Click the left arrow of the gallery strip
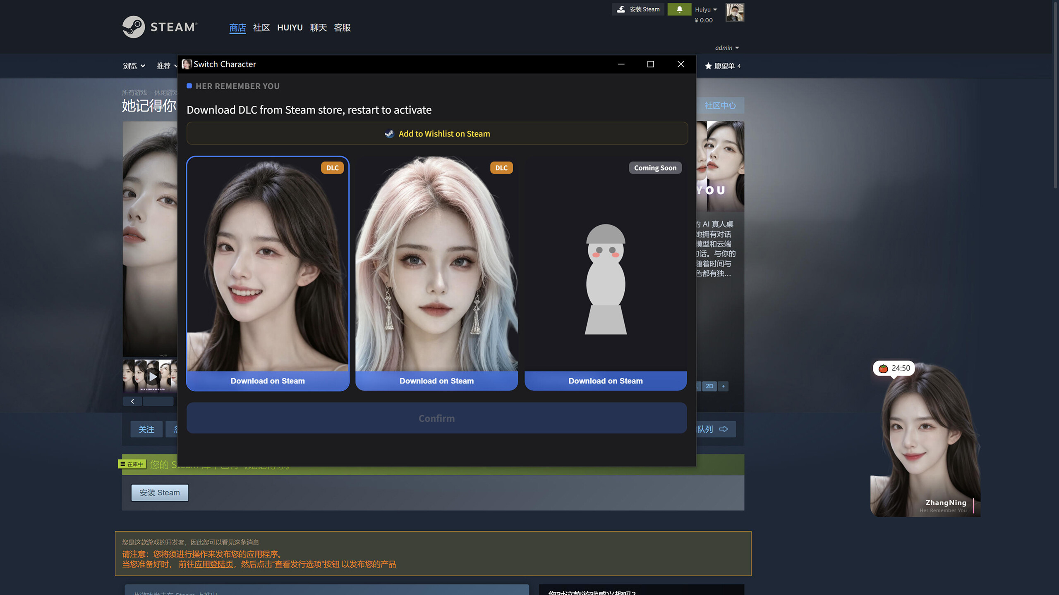This screenshot has height=595, width=1059. pyautogui.click(x=132, y=401)
